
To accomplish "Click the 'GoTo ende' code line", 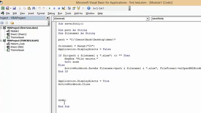I will pos(72,62).
